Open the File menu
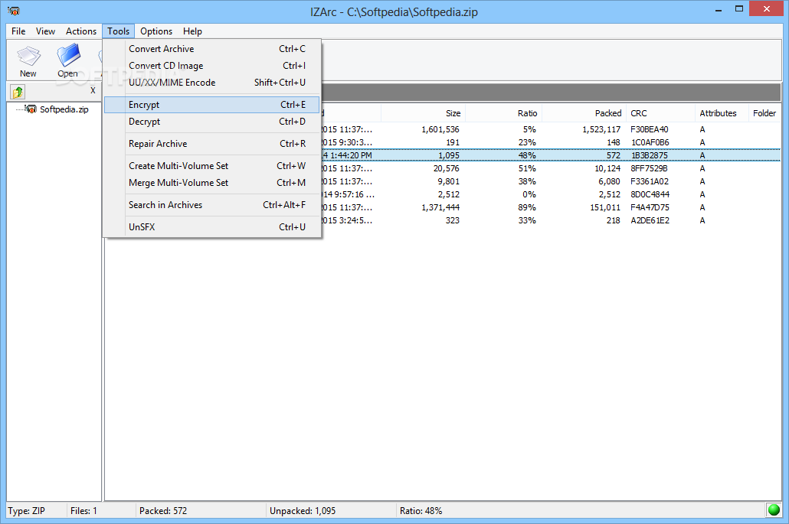789x524 pixels. click(x=18, y=31)
